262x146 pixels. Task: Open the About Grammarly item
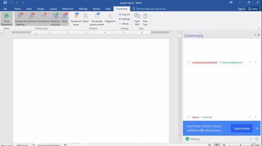pyautogui.click(x=124, y=24)
